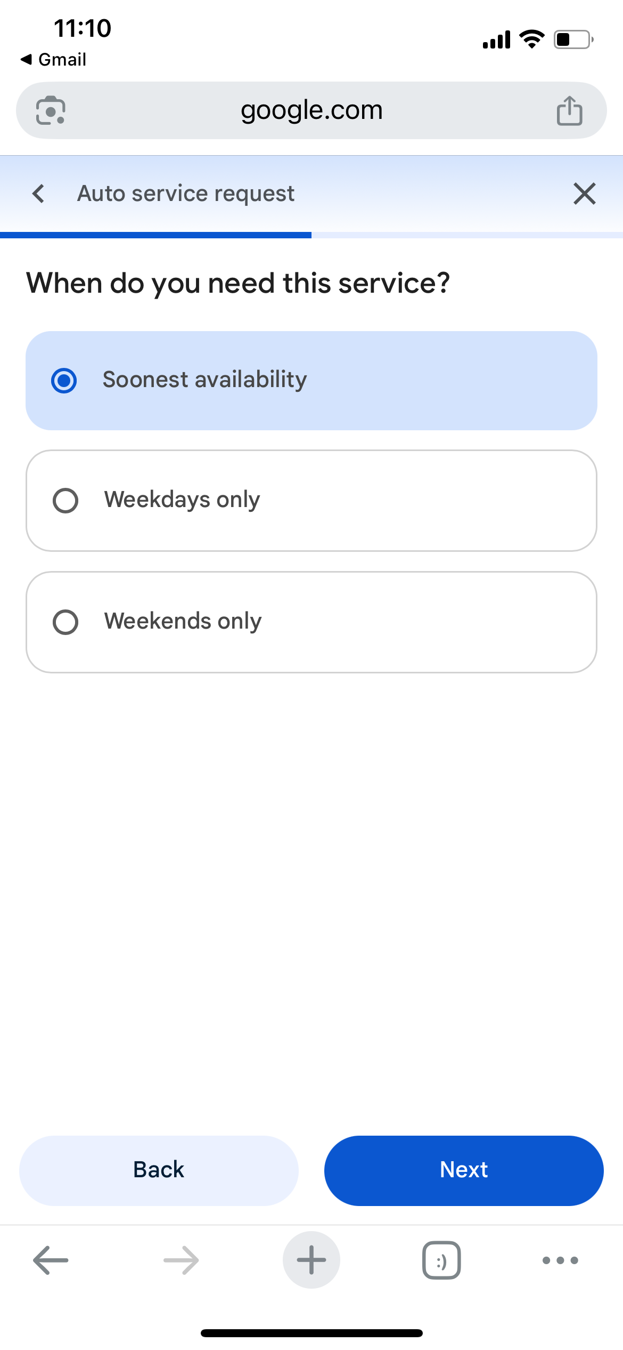This screenshot has width=623, height=1350.
Task: Close the Auto service request form
Action: click(x=585, y=194)
